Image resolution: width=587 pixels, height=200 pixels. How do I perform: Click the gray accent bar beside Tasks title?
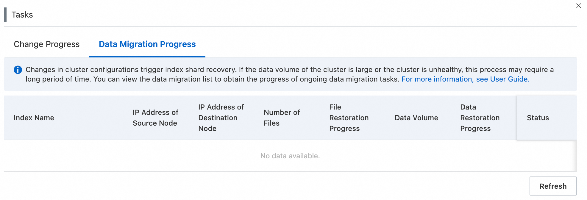point(5,15)
